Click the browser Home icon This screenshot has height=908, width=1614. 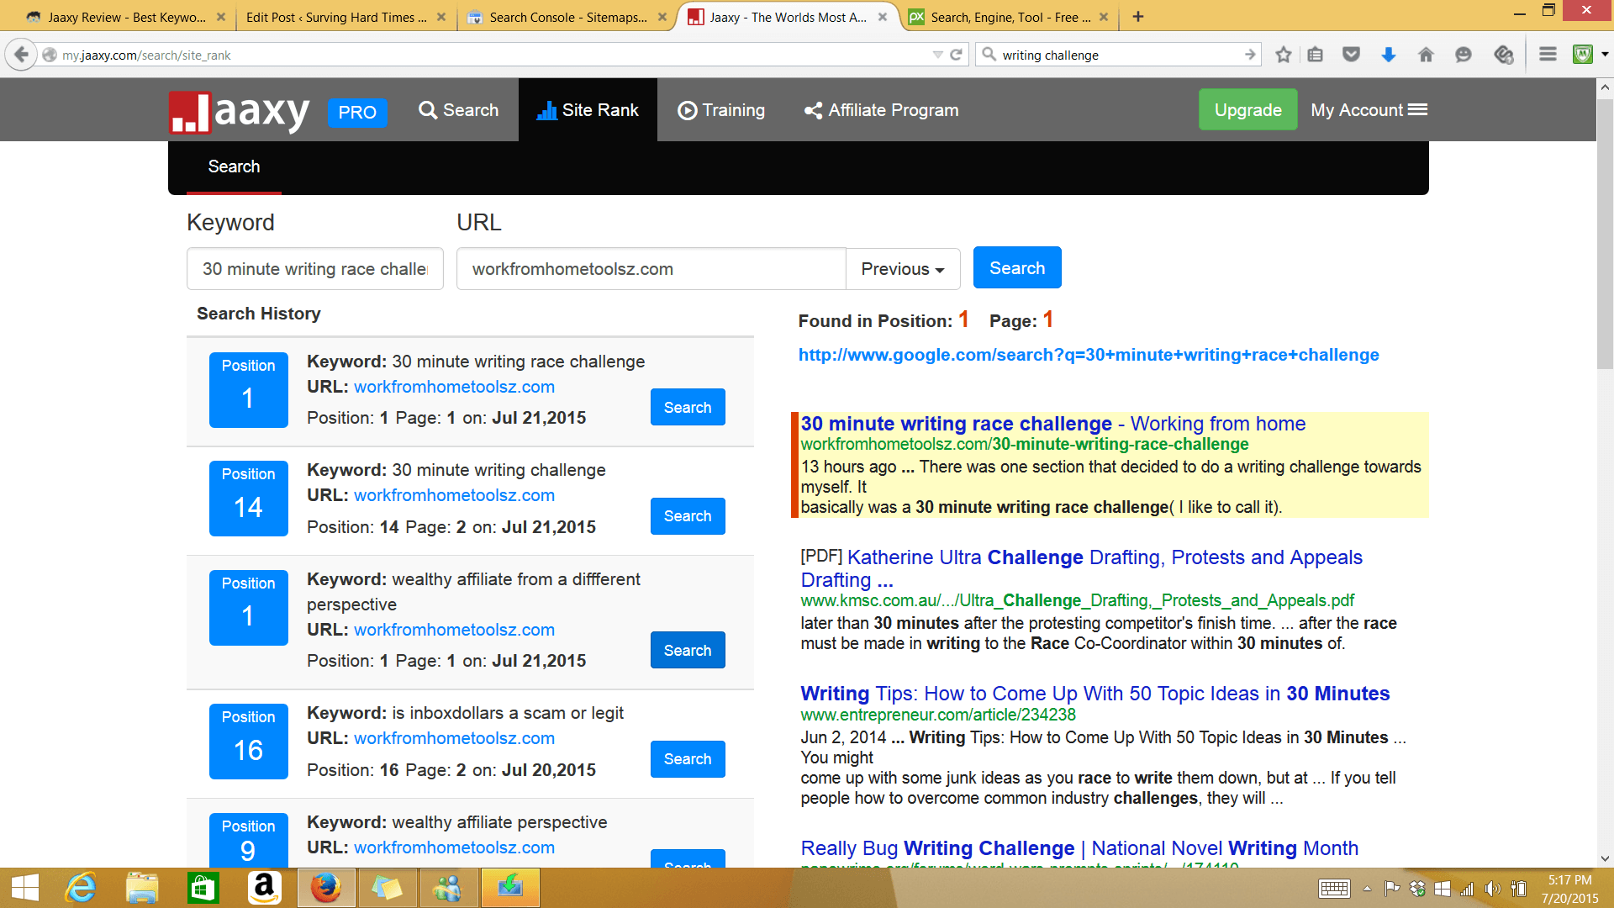click(1426, 55)
